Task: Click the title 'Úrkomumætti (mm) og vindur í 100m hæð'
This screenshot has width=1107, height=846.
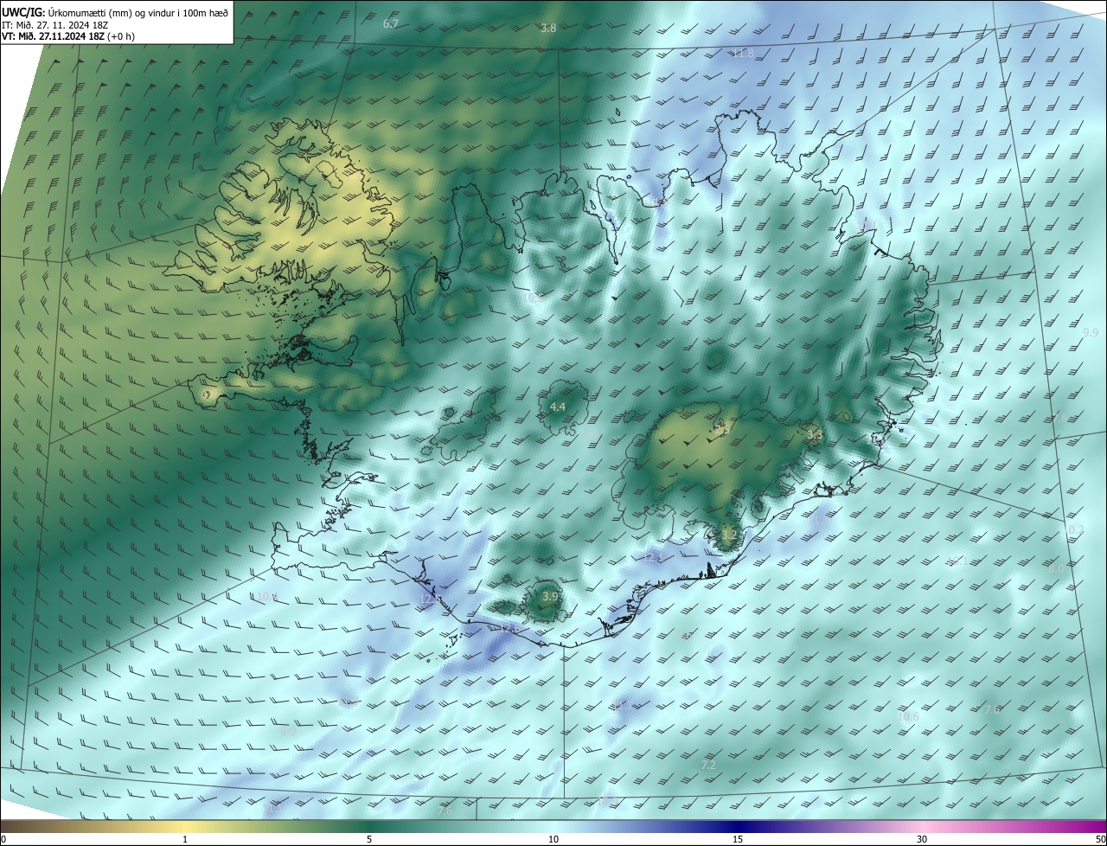Action: coord(137,11)
